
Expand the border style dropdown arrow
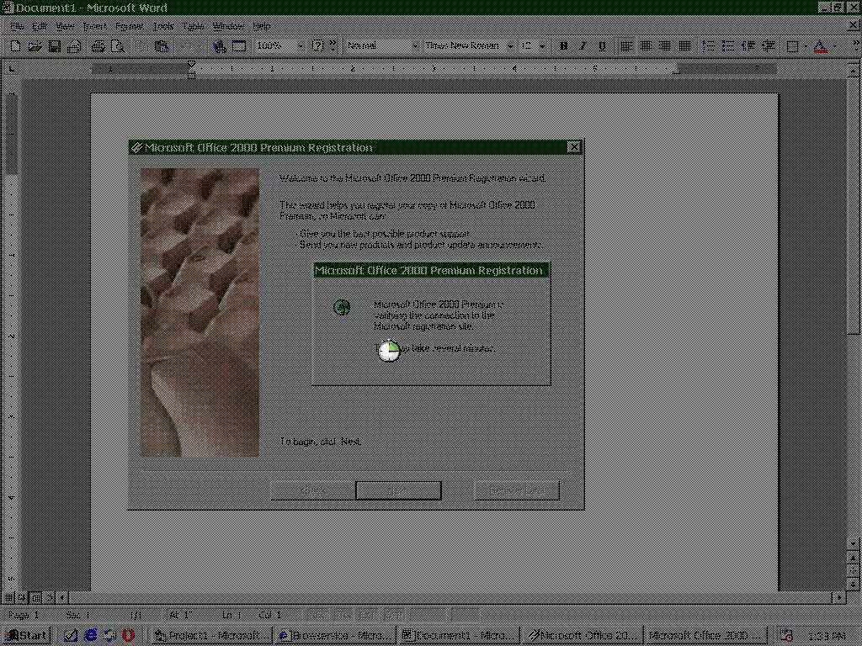805,46
